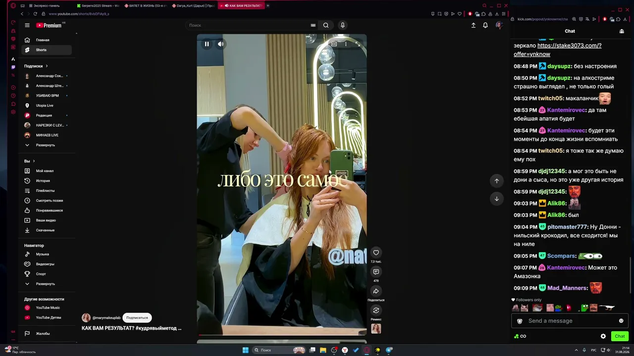
Task: Open the Windows Start menu
Action: tap(245, 350)
